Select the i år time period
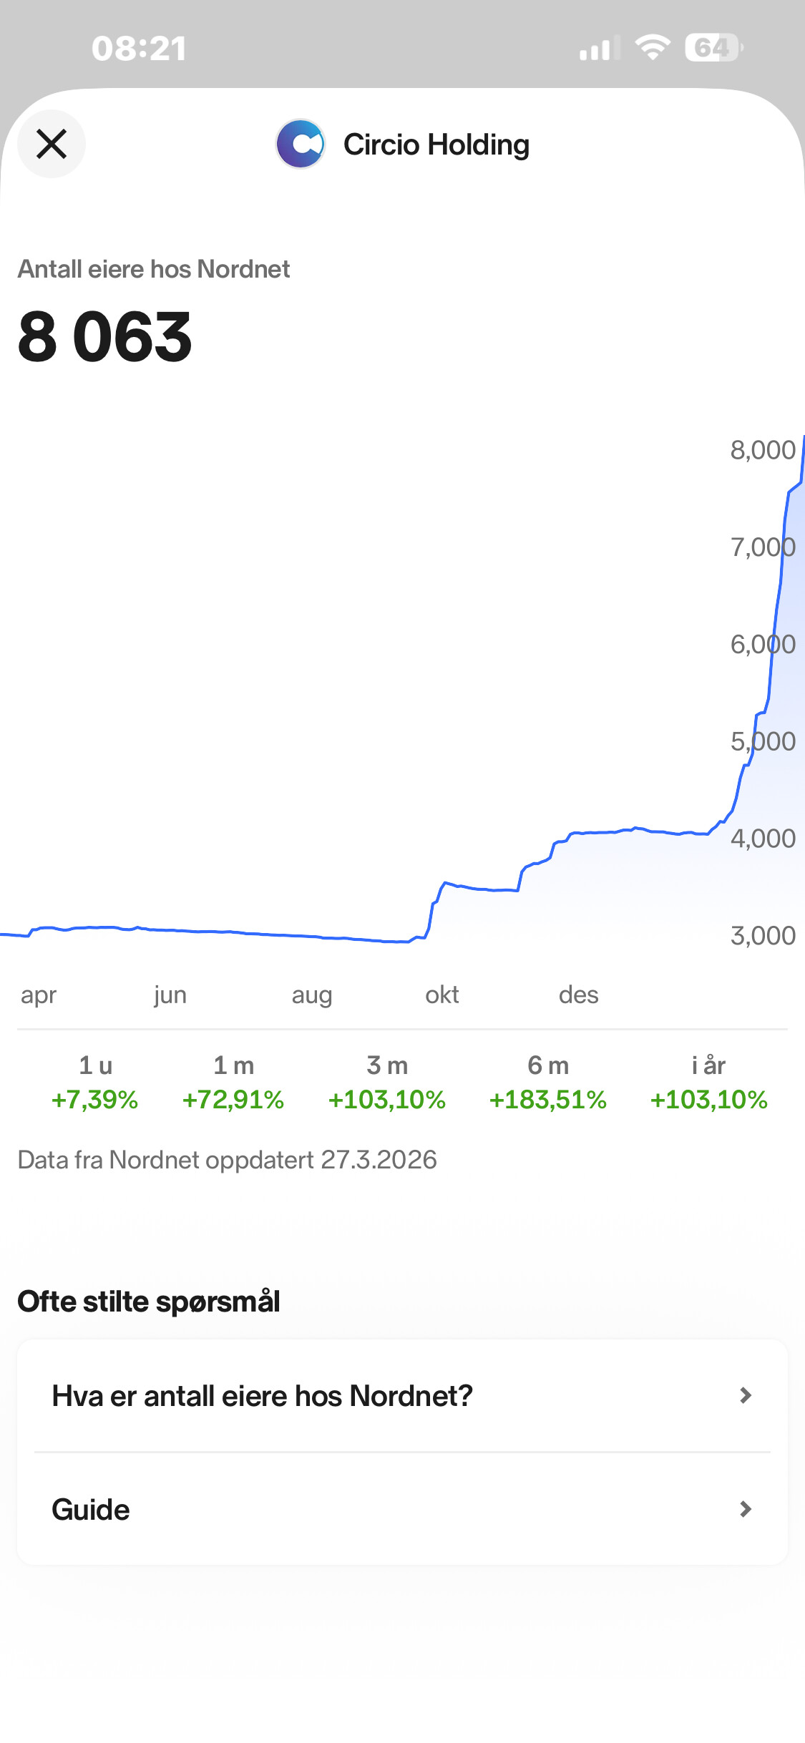The width and height of the screenshot is (805, 1743). (708, 1082)
